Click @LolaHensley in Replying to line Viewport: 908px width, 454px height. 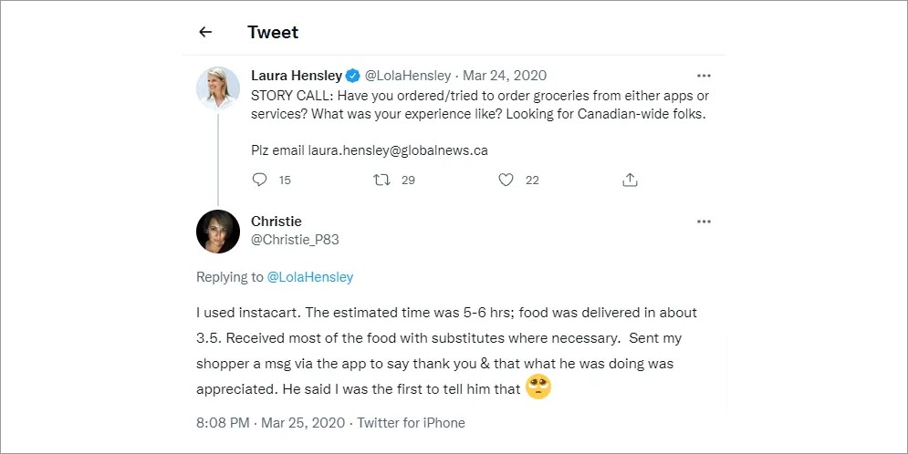[309, 277]
